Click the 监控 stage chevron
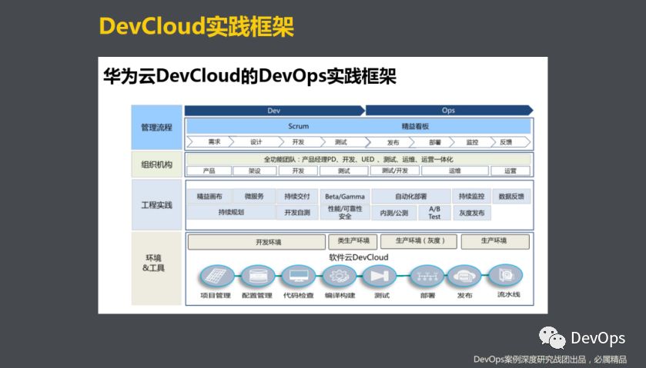The image size is (646, 368). pos(472,142)
